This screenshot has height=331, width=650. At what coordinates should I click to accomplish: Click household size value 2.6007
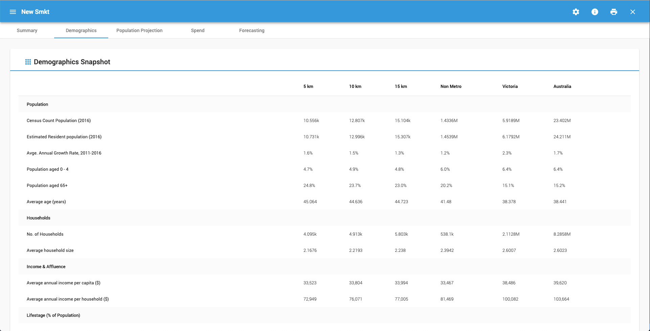509,251
